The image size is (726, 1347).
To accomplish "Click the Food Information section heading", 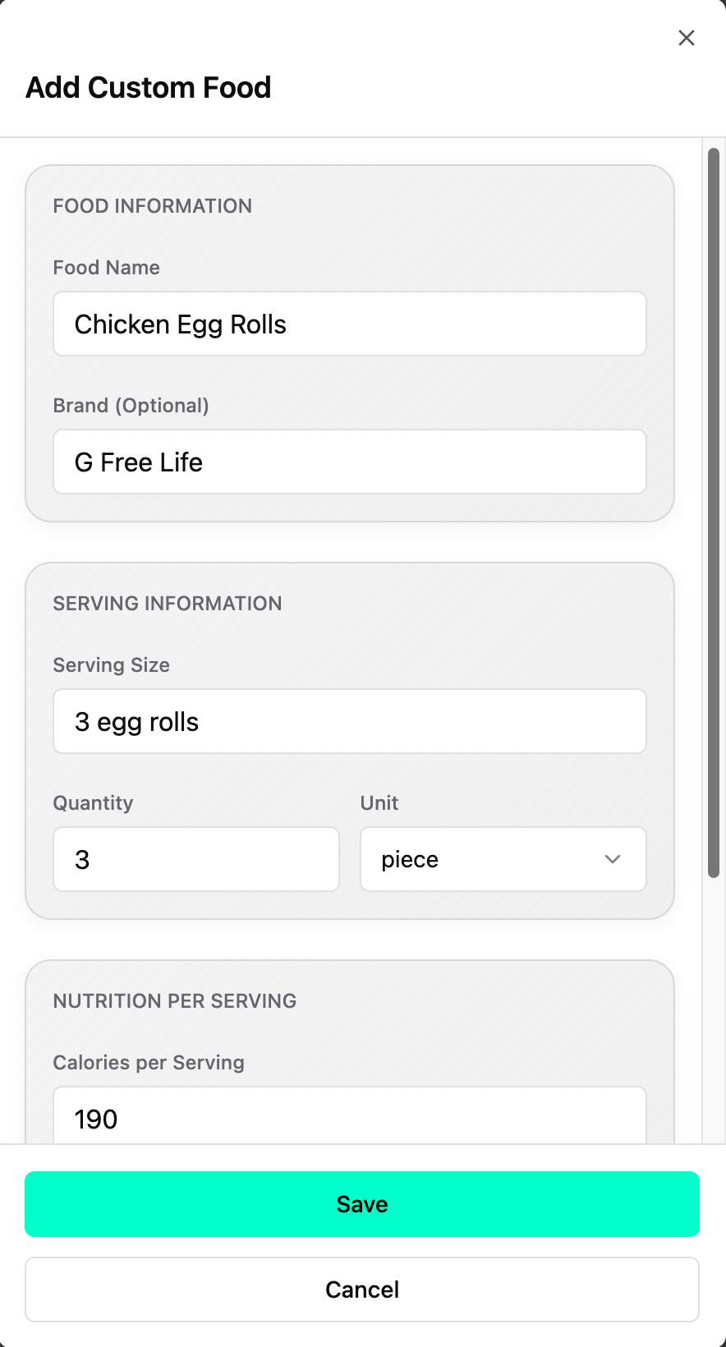I will pyautogui.click(x=153, y=206).
